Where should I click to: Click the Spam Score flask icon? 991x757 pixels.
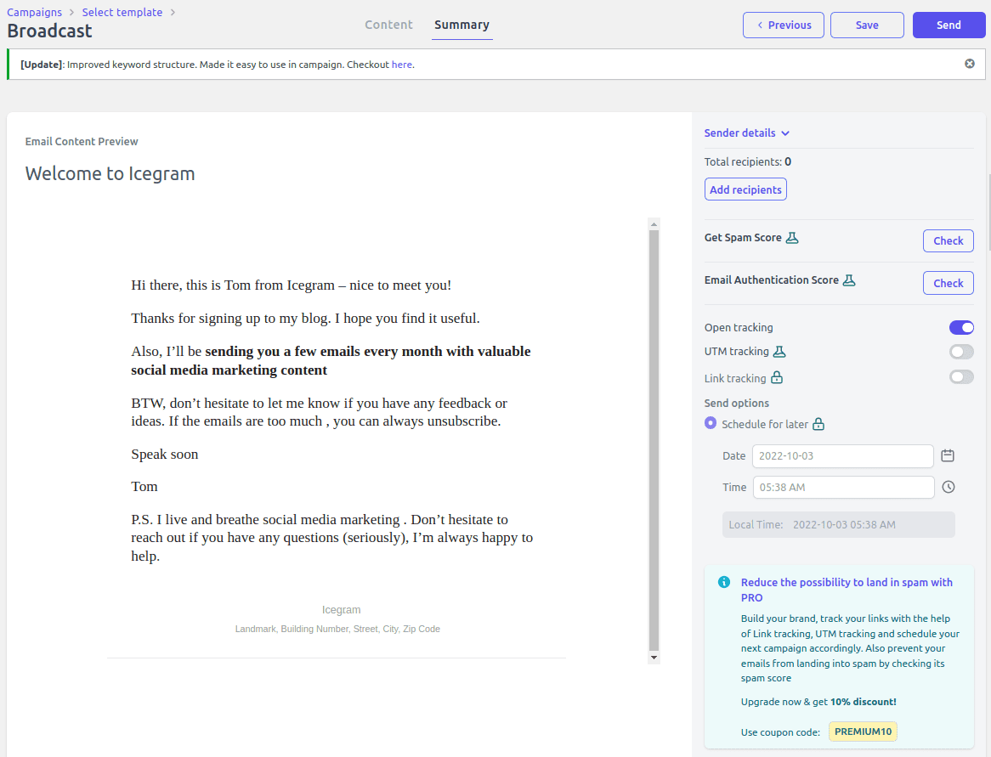(x=792, y=238)
